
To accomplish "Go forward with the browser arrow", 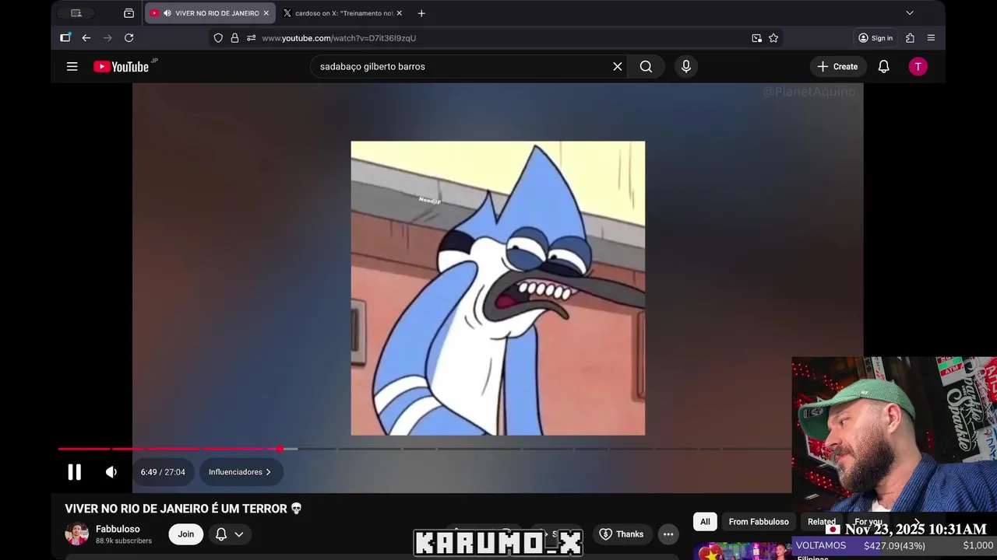I will tap(107, 38).
